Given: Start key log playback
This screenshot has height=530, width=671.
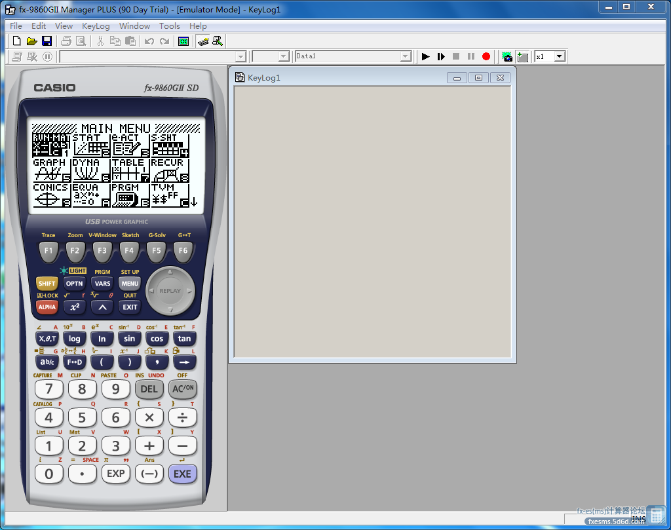Looking at the screenshot, I should (x=425, y=56).
